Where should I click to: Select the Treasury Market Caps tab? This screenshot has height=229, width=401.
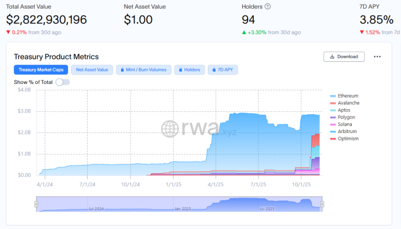pyautogui.click(x=41, y=70)
